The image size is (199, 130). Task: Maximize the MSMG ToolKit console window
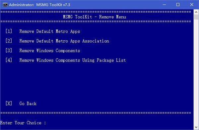(178, 5)
